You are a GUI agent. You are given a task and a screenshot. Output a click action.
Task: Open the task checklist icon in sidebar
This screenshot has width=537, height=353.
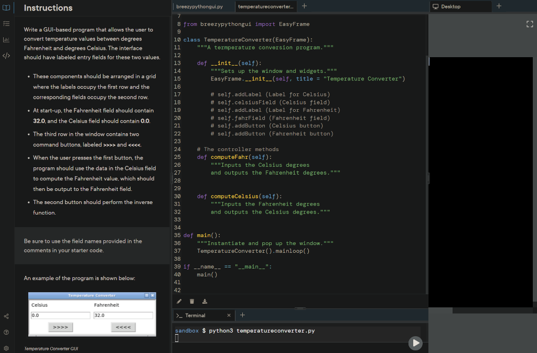click(6, 24)
